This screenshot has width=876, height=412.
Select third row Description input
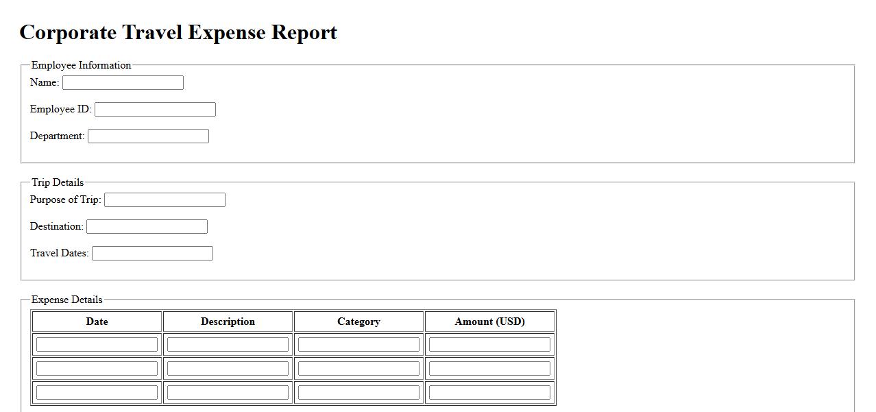click(228, 392)
